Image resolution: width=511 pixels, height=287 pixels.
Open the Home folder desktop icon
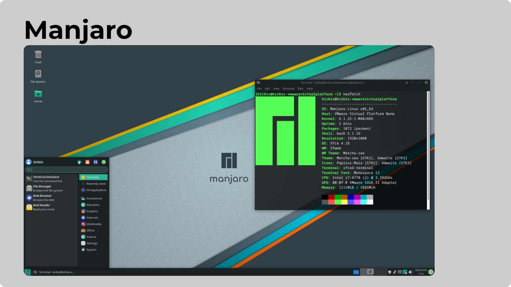pos(38,96)
